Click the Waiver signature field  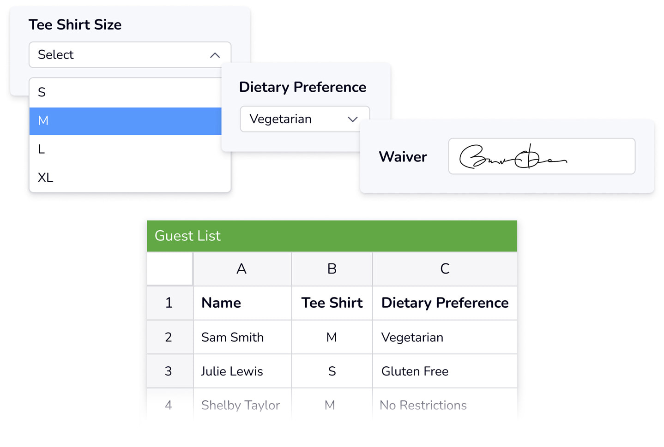pos(542,156)
